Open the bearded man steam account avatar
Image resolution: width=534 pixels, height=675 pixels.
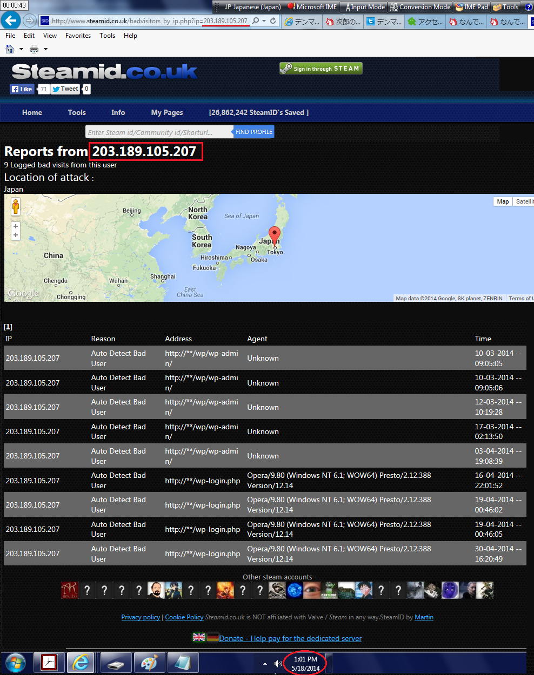click(156, 590)
